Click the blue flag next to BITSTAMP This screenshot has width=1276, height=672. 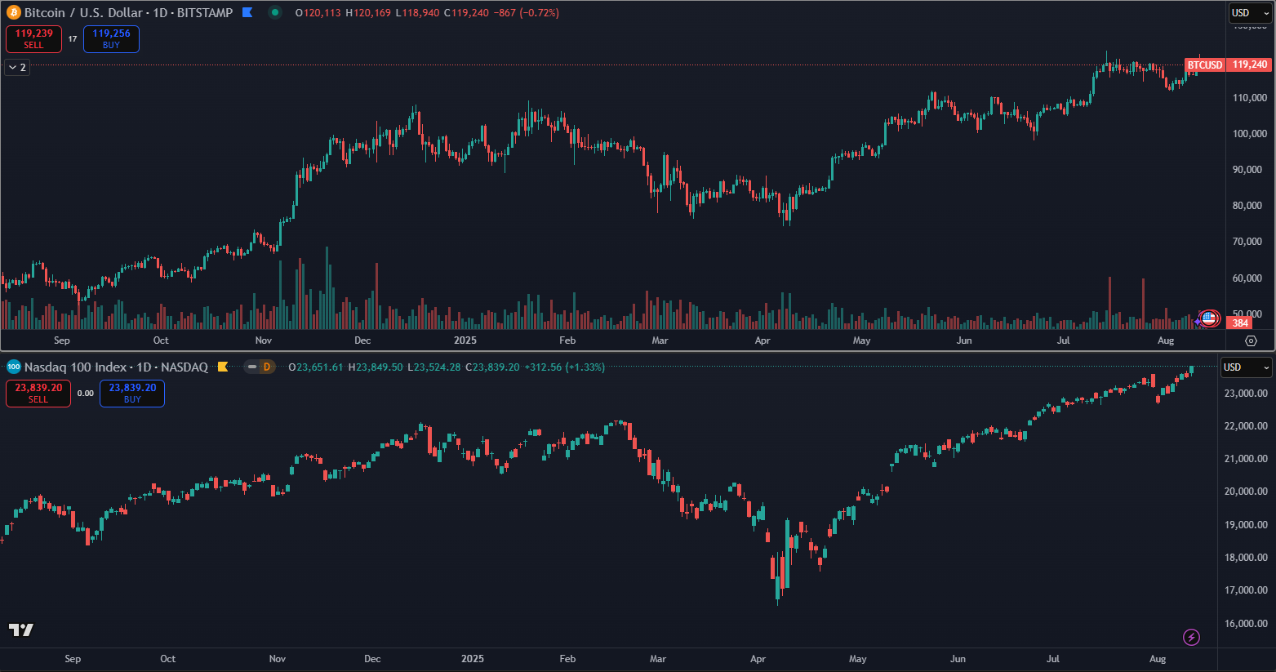[247, 12]
